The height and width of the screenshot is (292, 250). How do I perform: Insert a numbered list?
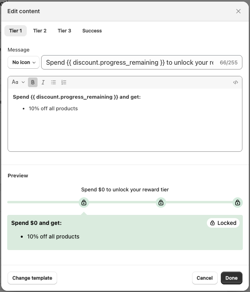tap(64, 82)
